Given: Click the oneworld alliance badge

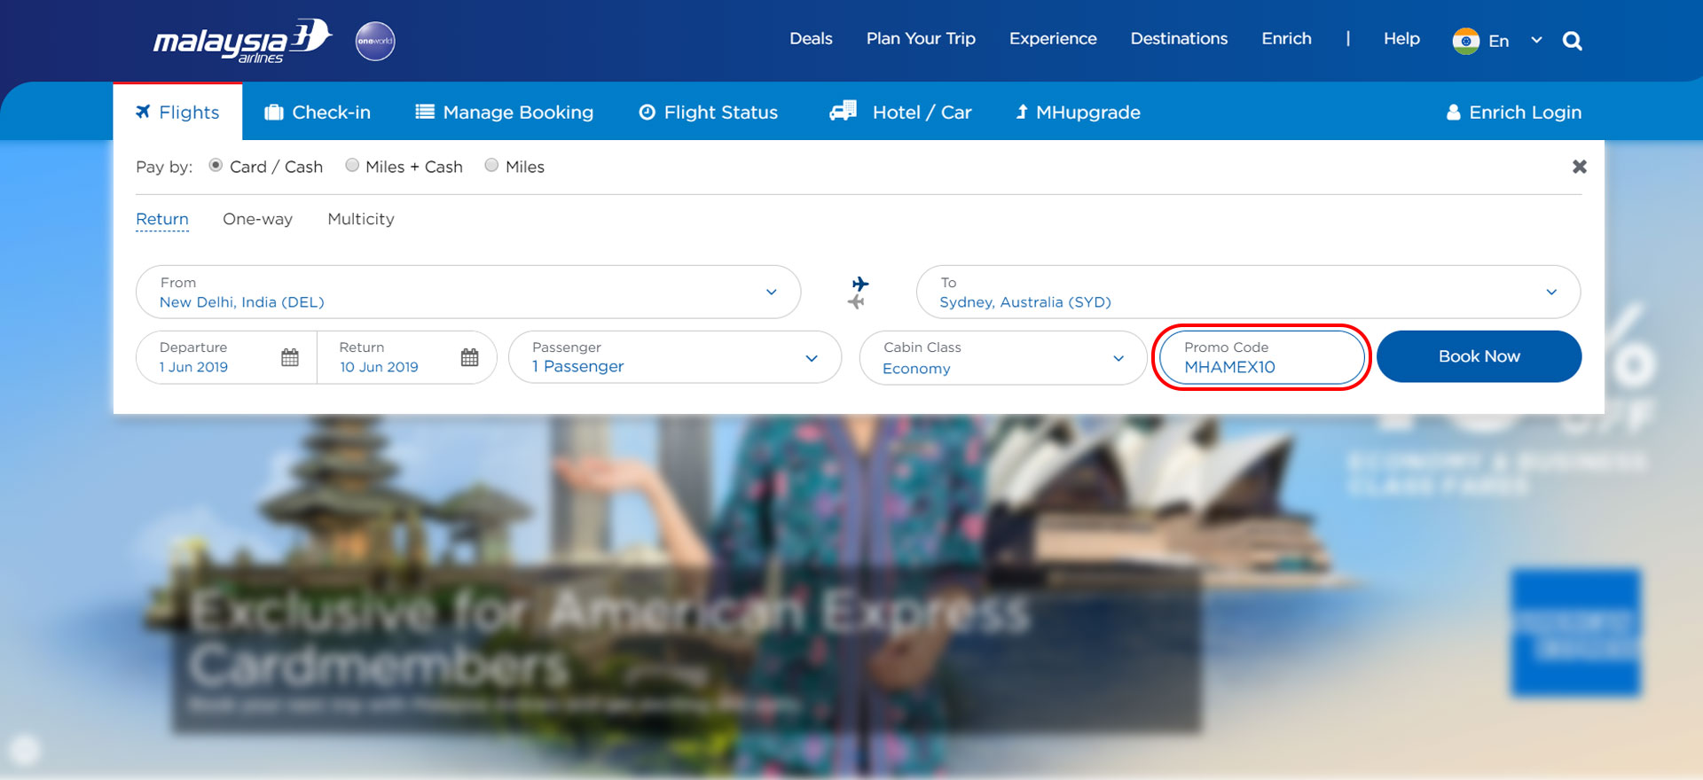Looking at the screenshot, I should (375, 41).
